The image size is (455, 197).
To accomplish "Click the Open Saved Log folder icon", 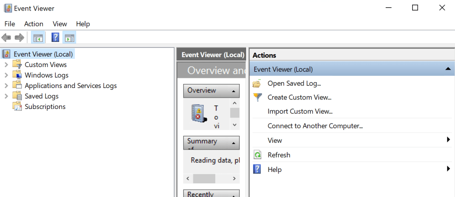I will [x=257, y=83].
